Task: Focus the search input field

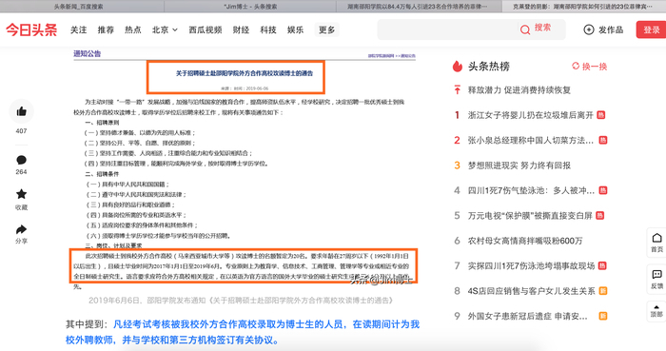Action: (448, 29)
